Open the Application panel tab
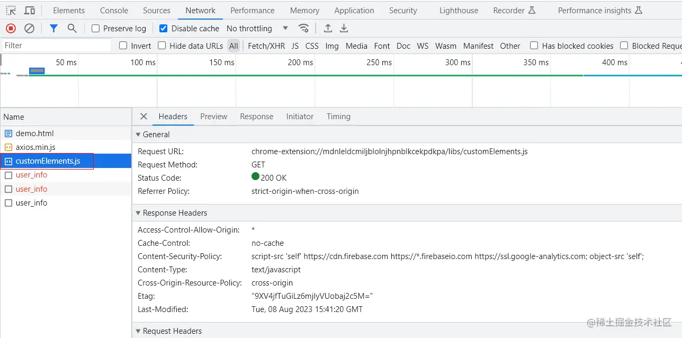 (354, 11)
